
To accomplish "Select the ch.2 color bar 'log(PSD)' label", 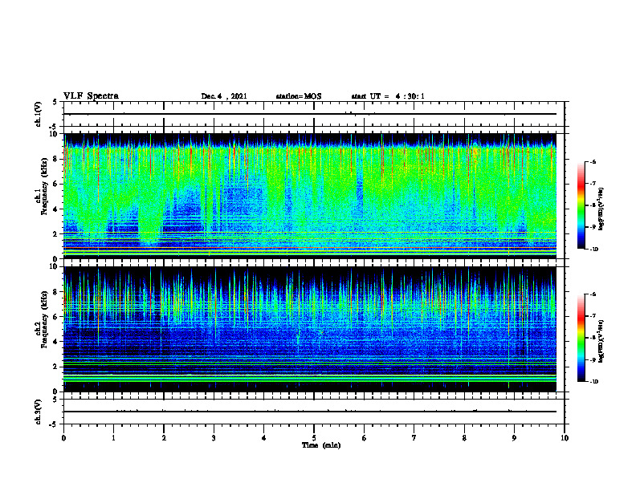I will point(601,341).
